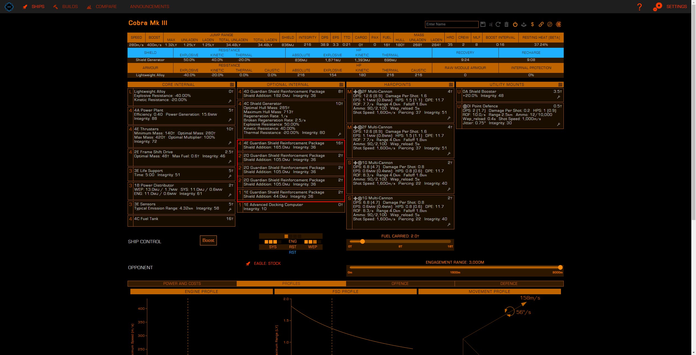
Task: Open Hardpoints section settings icon
Action: click(x=451, y=84)
